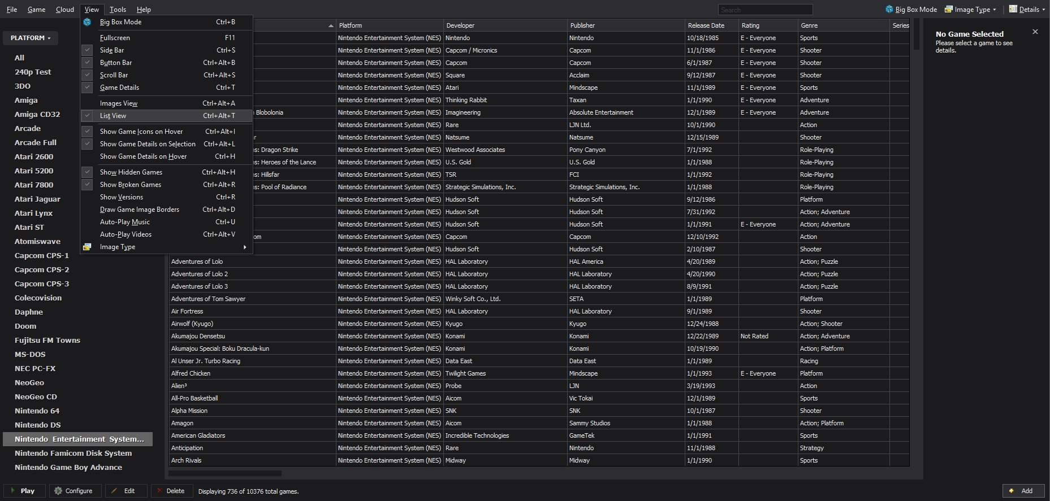Image resolution: width=1050 pixels, height=501 pixels.
Task: Toggle Side Bar checkbox in View menu
Action: click(87, 50)
